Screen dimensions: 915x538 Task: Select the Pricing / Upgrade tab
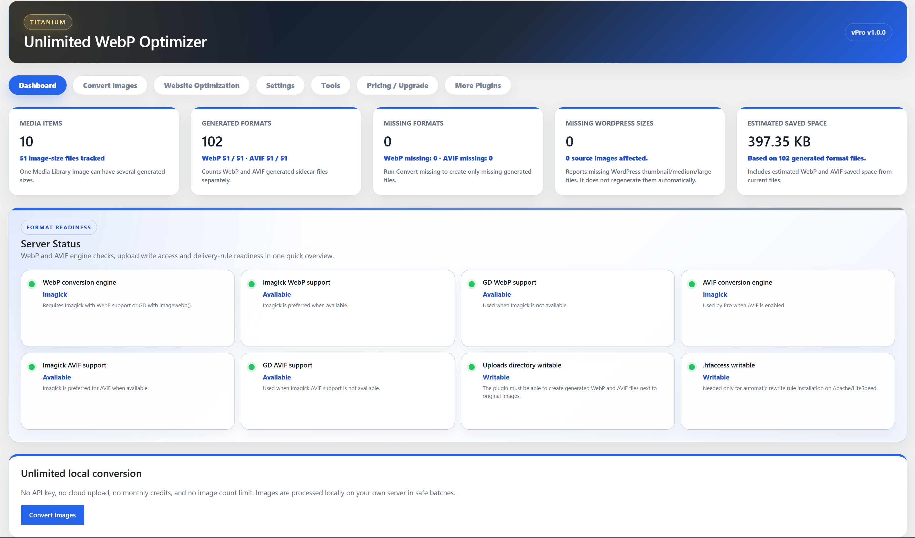[x=397, y=85]
